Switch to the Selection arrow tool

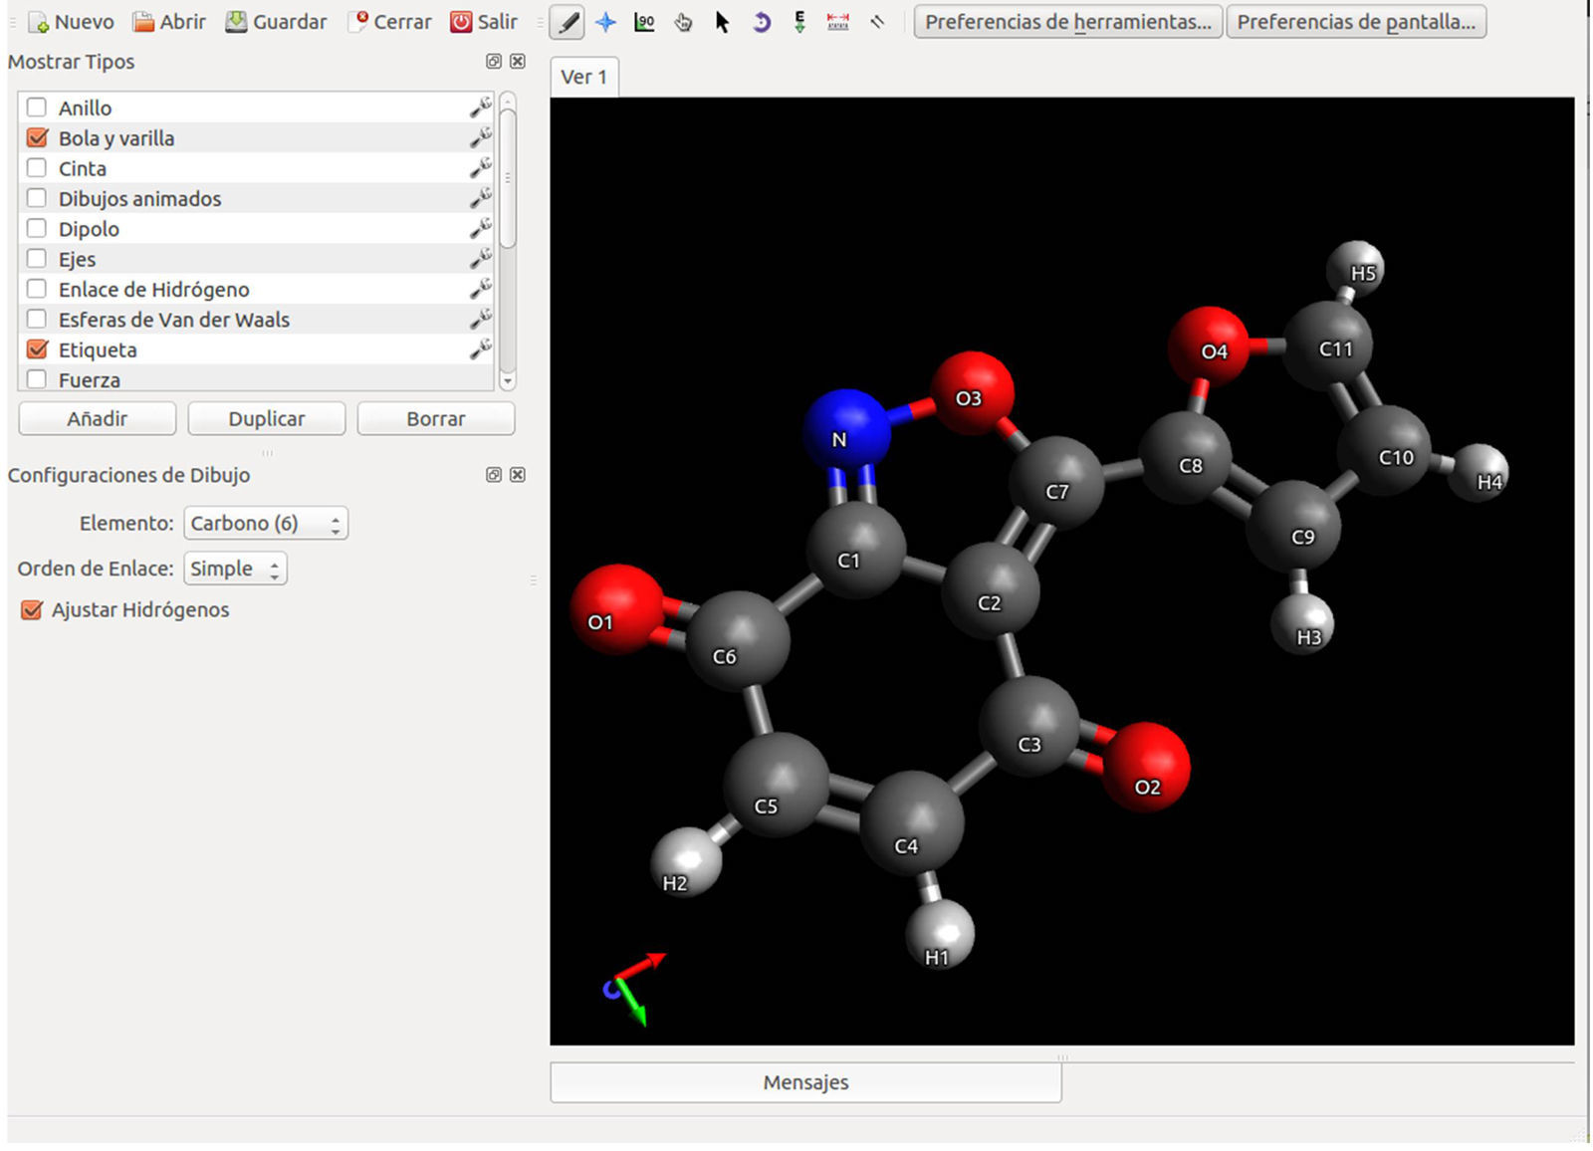(722, 22)
